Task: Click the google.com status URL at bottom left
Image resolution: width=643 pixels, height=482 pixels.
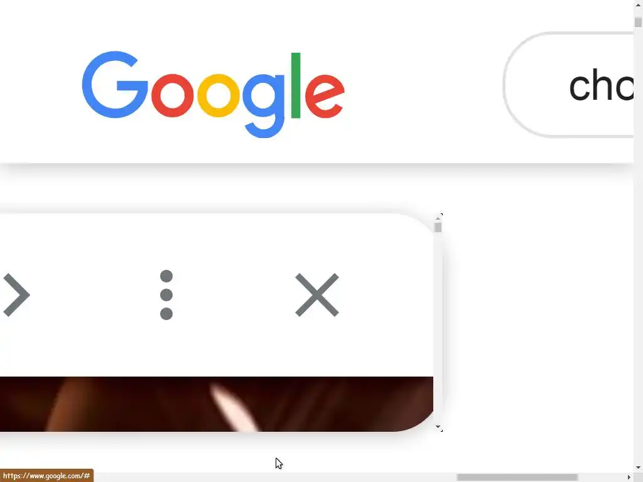Action: point(46,476)
